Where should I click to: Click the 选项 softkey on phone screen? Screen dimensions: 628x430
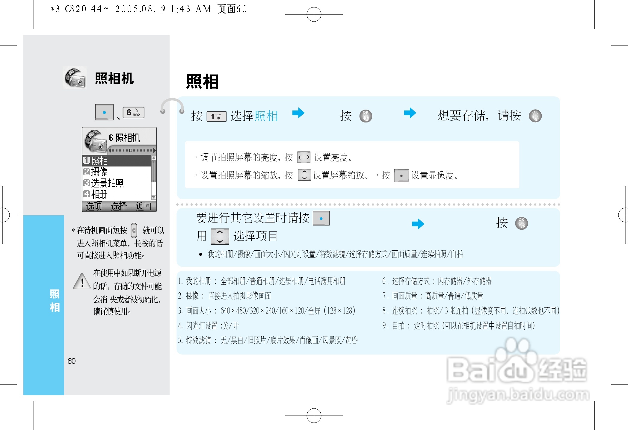pos(94,206)
